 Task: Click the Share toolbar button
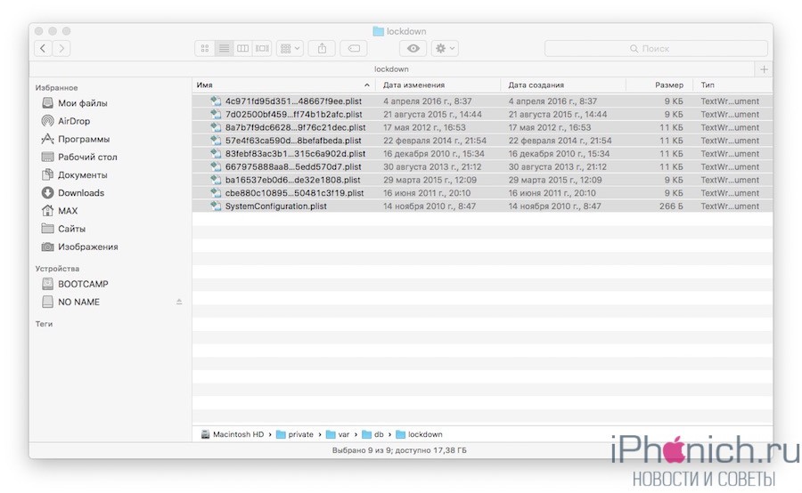point(322,48)
